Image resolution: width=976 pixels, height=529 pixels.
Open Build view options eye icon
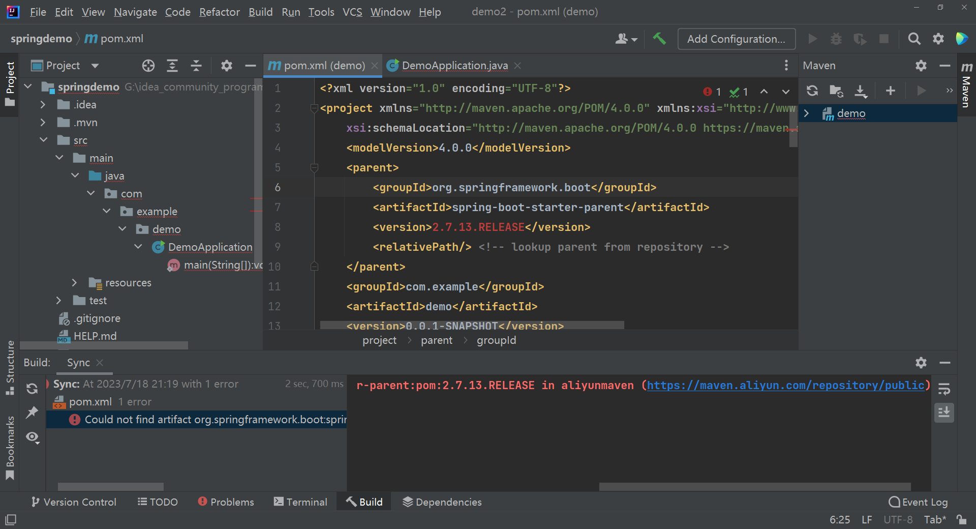pyautogui.click(x=33, y=437)
